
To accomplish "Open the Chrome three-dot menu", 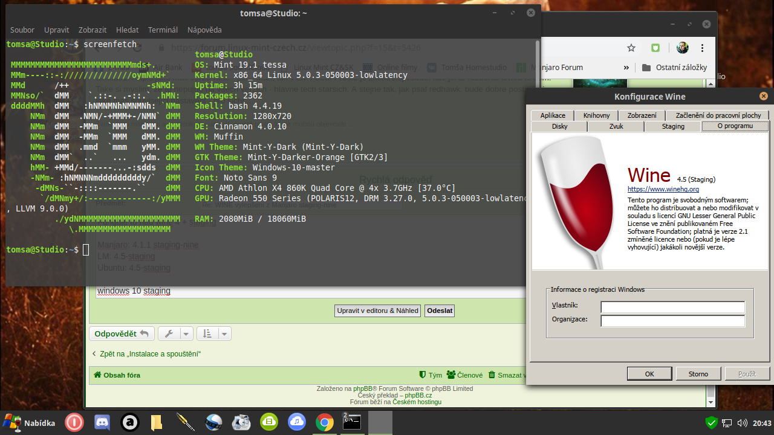I will [x=703, y=48].
